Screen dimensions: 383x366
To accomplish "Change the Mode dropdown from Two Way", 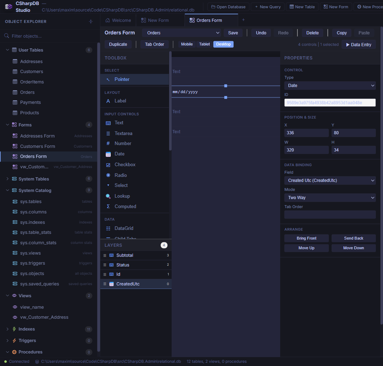I will click(x=330, y=197).
